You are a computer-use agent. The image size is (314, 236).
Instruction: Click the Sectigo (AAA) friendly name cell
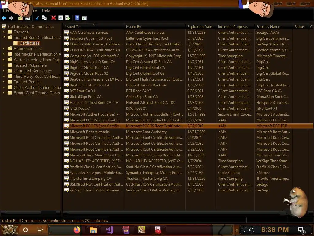tap(267, 33)
